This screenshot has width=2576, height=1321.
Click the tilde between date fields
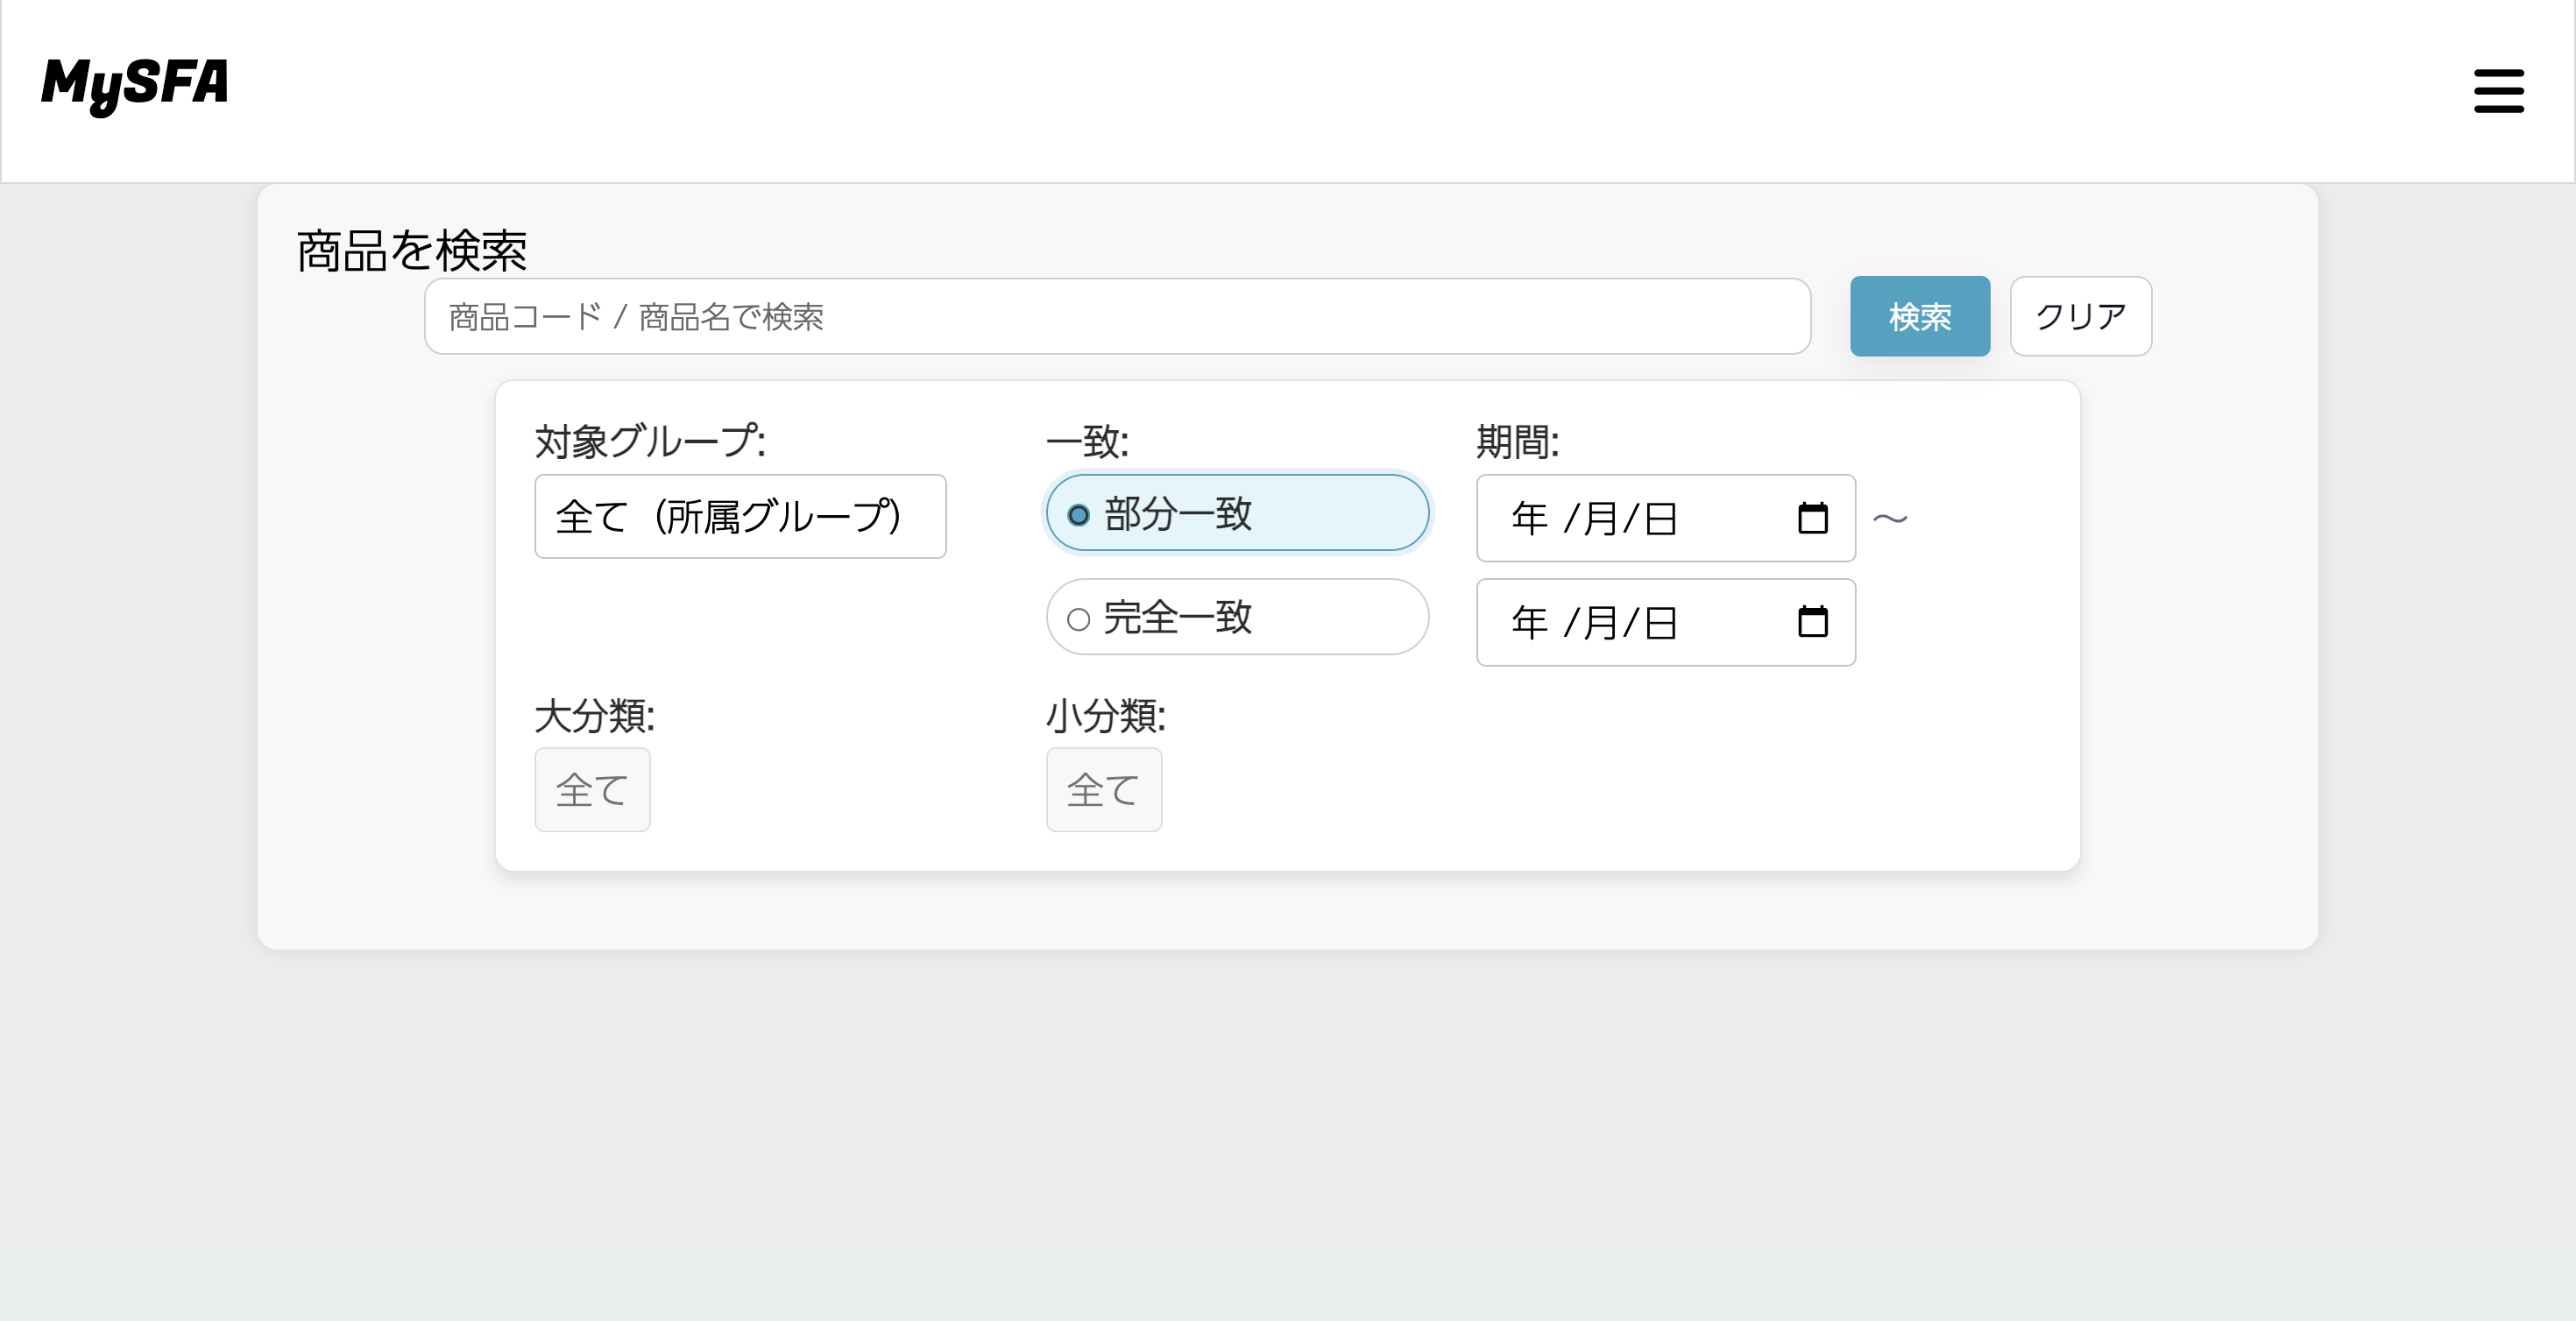click(x=1893, y=517)
